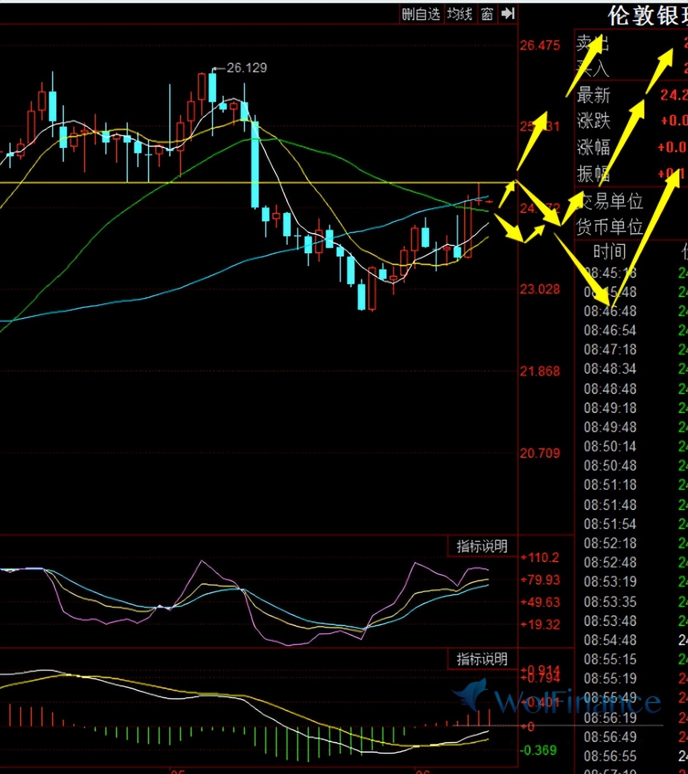Click the 货币单位 currency unit label
This screenshot has height=774, width=688.
point(610,227)
